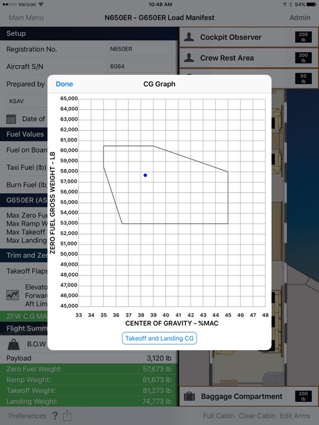Open Main Menu
The width and height of the screenshot is (319, 425).
[x=26, y=18]
